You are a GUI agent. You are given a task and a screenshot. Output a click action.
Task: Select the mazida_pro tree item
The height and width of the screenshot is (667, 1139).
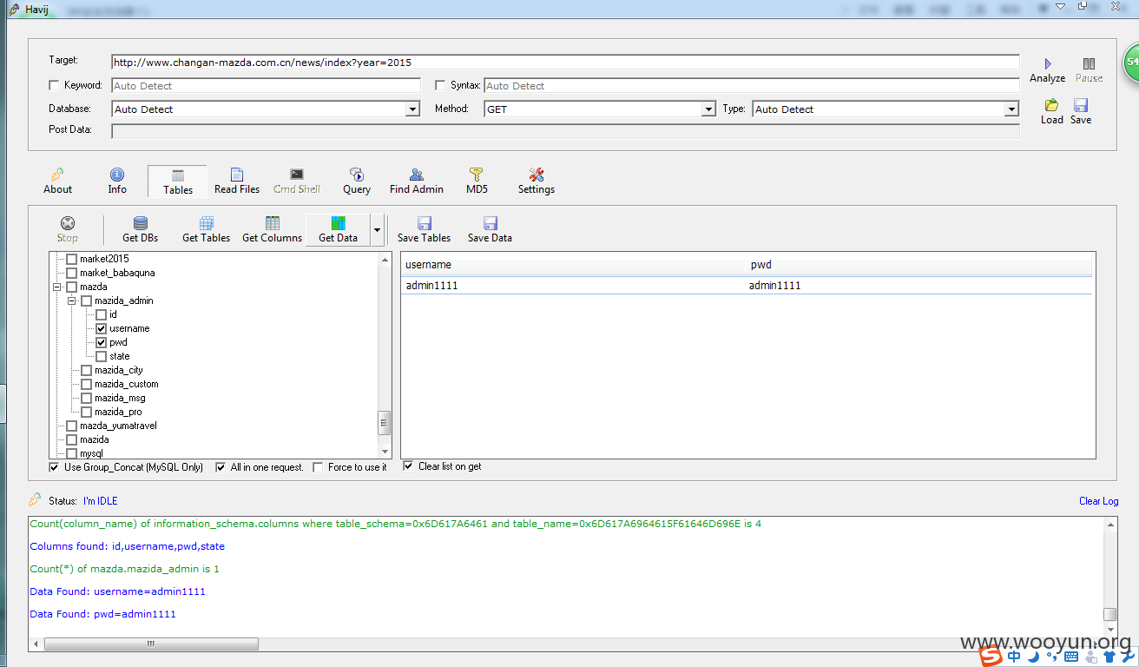pos(118,412)
